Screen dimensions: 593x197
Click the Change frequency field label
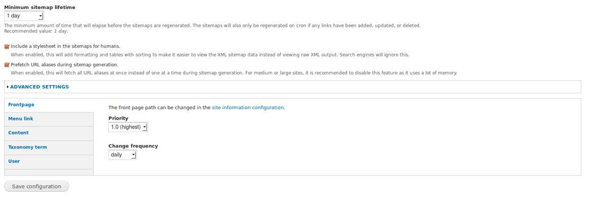coord(133,146)
